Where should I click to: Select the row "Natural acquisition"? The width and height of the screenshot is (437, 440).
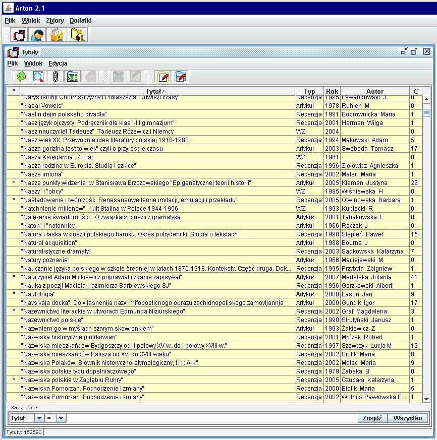(214, 243)
